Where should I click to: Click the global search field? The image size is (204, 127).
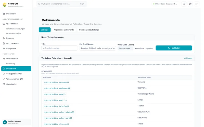click(61, 4)
